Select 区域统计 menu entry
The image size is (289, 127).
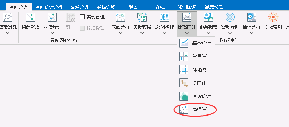pos(196,96)
